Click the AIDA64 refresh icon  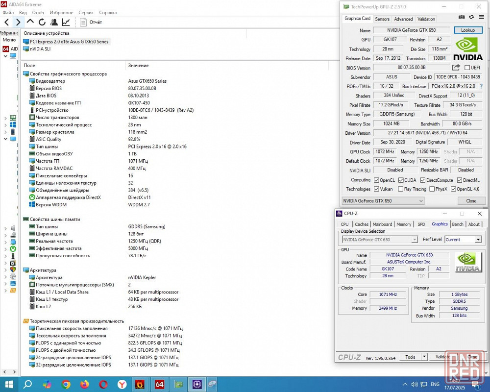point(42,22)
